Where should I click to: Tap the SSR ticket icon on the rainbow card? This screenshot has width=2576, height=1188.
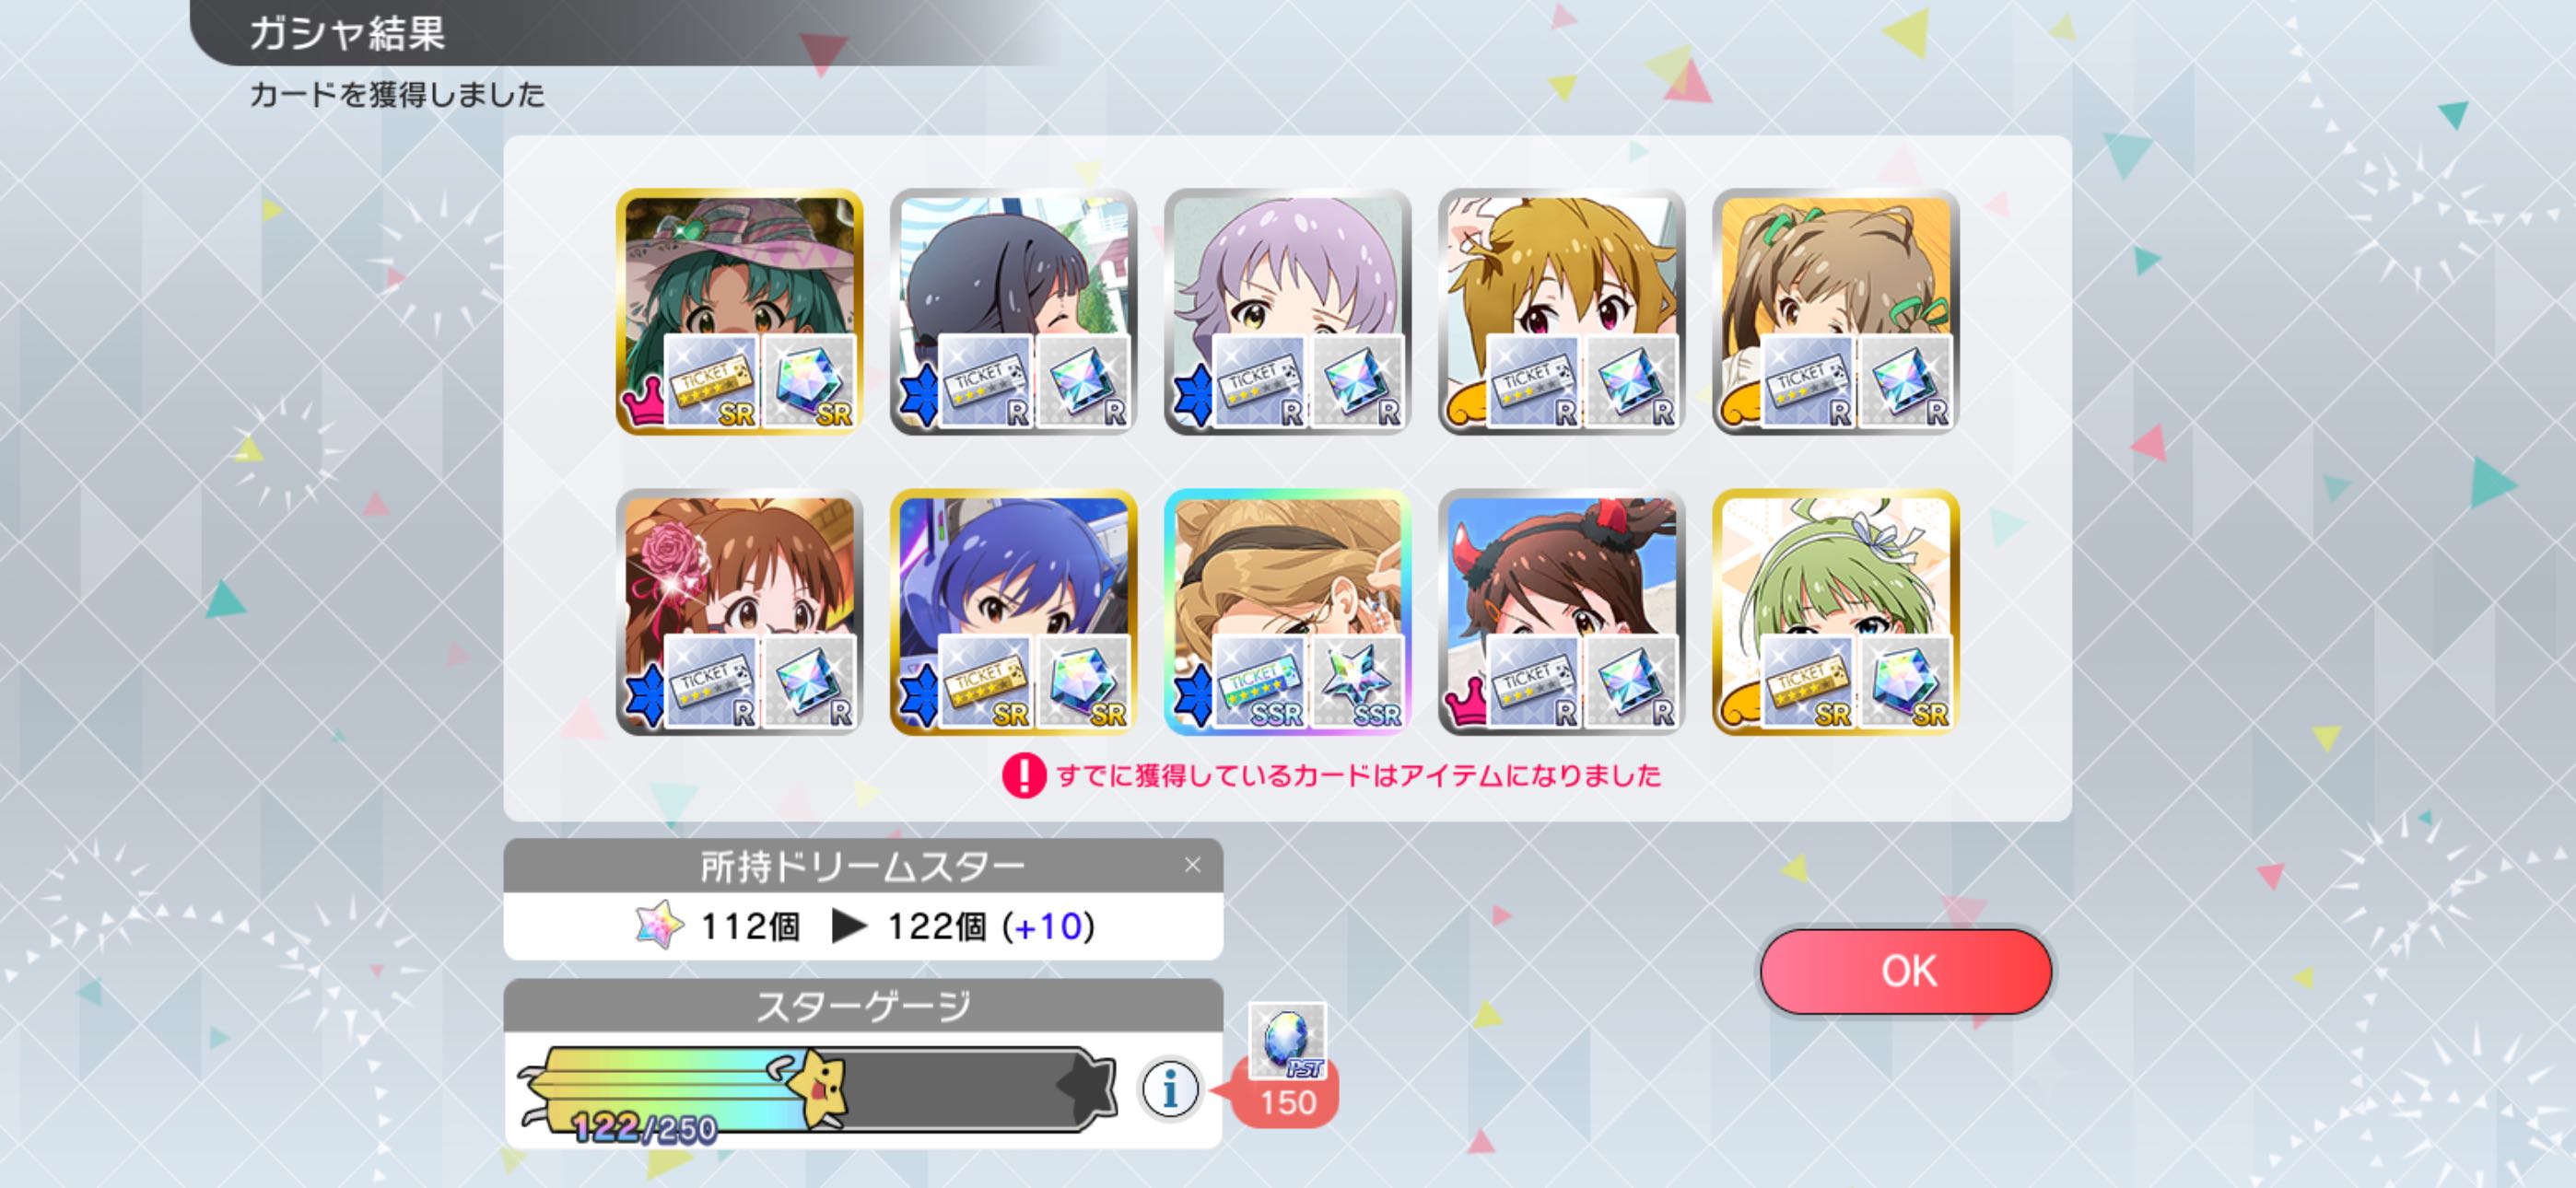(1260, 682)
